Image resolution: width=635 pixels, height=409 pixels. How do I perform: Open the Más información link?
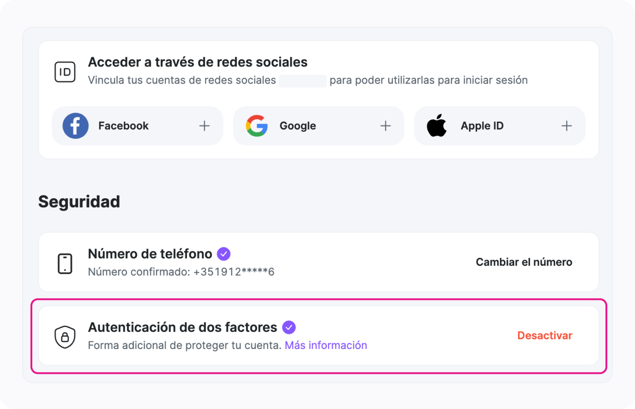(326, 345)
